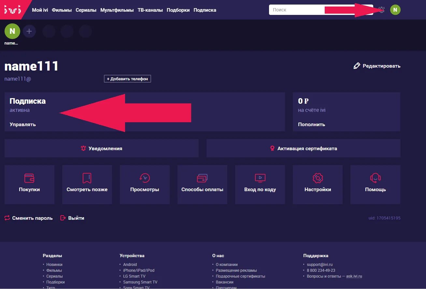Open ask.ivi.ru questions link in footer
Viewport: 426px width, 289px height.
pos(353,276)
